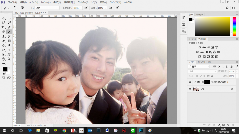Click the Brightness/Contrast adjustment icon
The height and width of the screenshot is (134, 239).
point(200,47)
